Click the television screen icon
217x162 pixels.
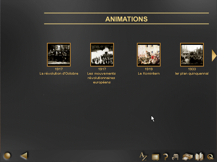(155, 157)
